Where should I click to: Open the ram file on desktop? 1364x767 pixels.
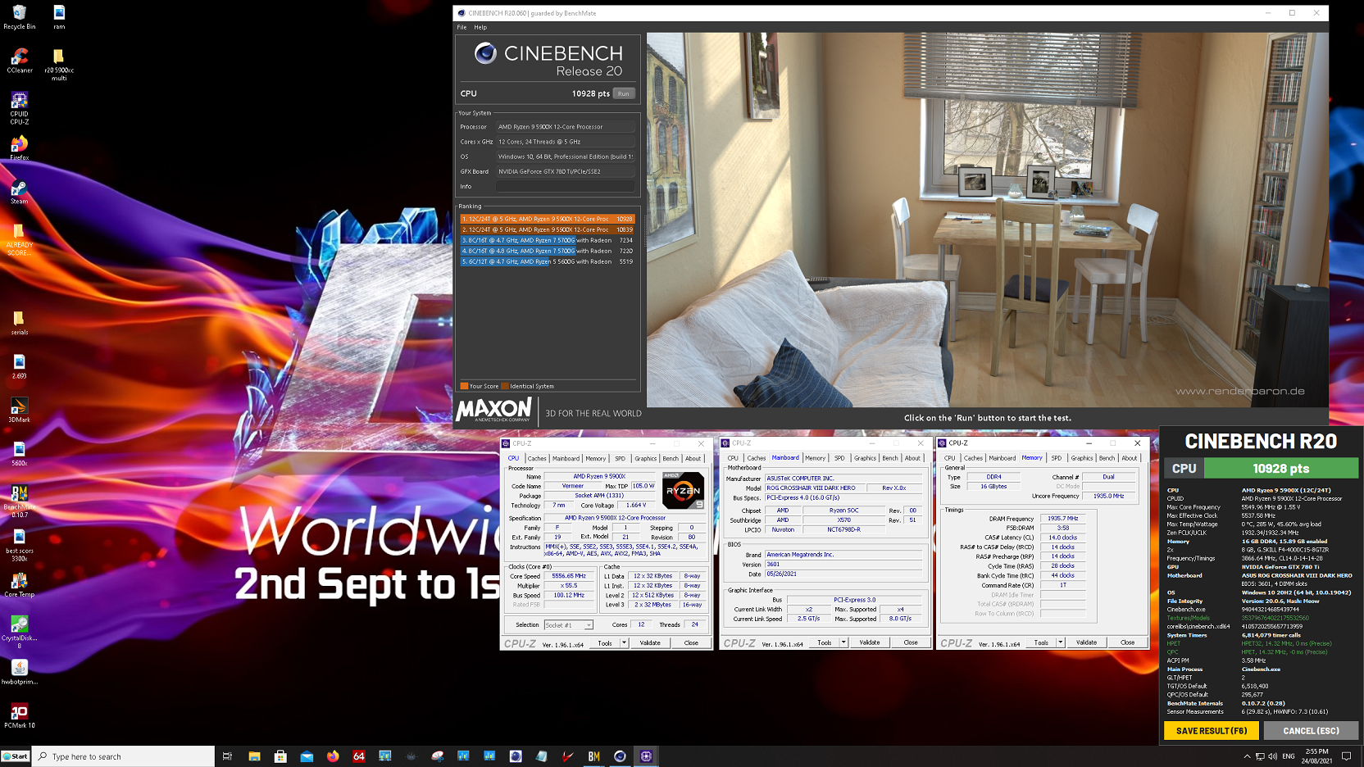(x=59, y=16)
